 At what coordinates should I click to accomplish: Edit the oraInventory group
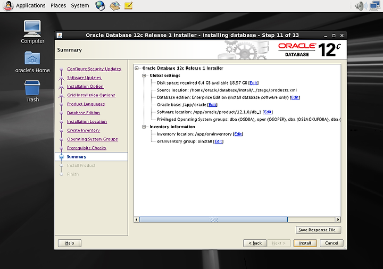pyautogui.click(x=218, y=141)
